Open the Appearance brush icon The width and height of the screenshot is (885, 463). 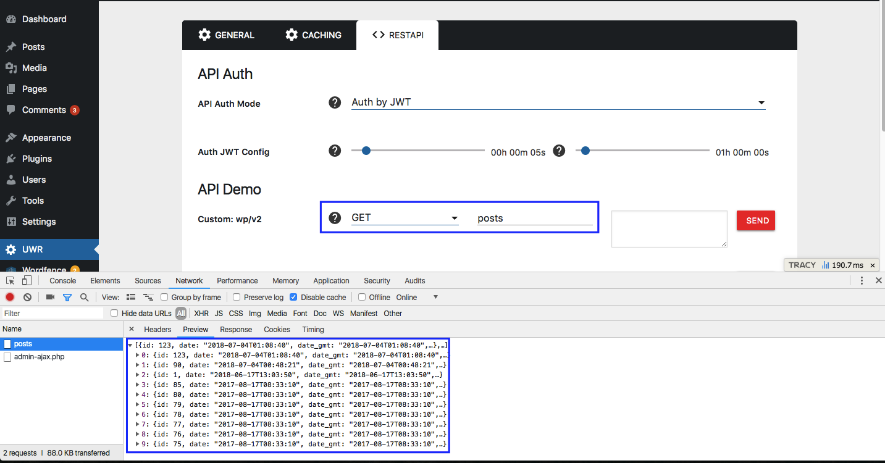pyautogui.click(x=11, y=138)
